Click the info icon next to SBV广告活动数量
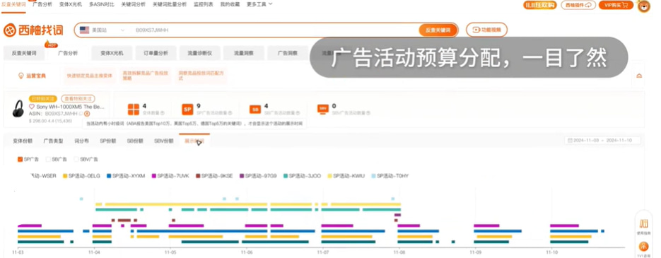This screenshot has height=258, width=661. [x=369, y=113]
